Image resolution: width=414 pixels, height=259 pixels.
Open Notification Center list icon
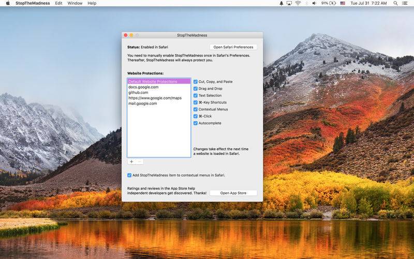(x=405, y=3)
